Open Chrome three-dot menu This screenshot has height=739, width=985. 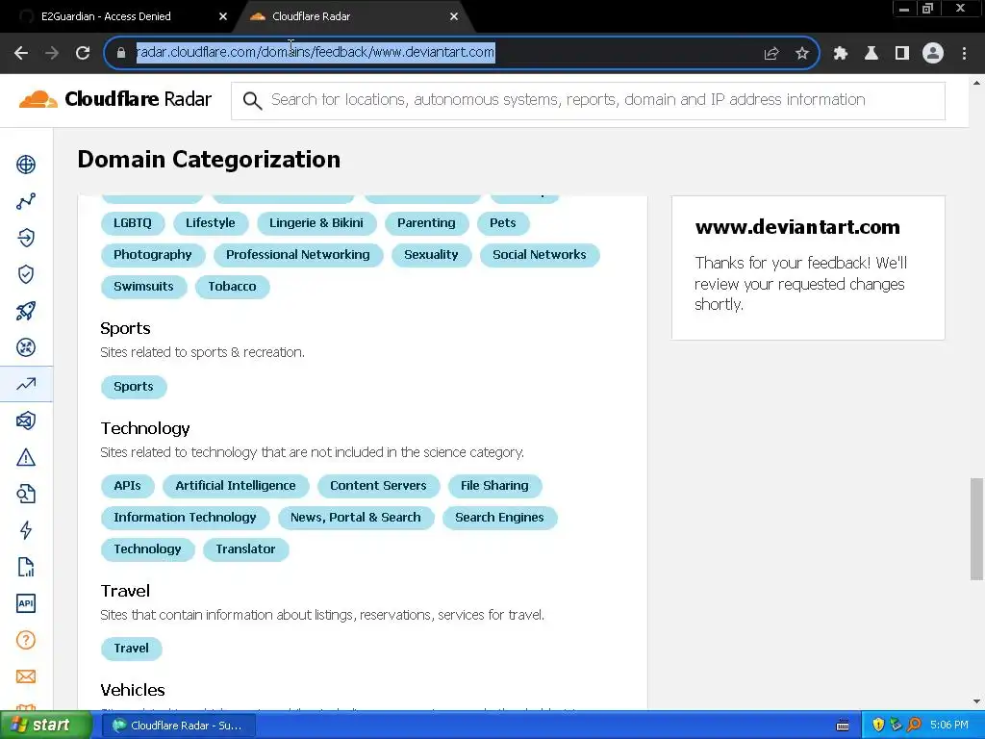(x=964, y=53)
